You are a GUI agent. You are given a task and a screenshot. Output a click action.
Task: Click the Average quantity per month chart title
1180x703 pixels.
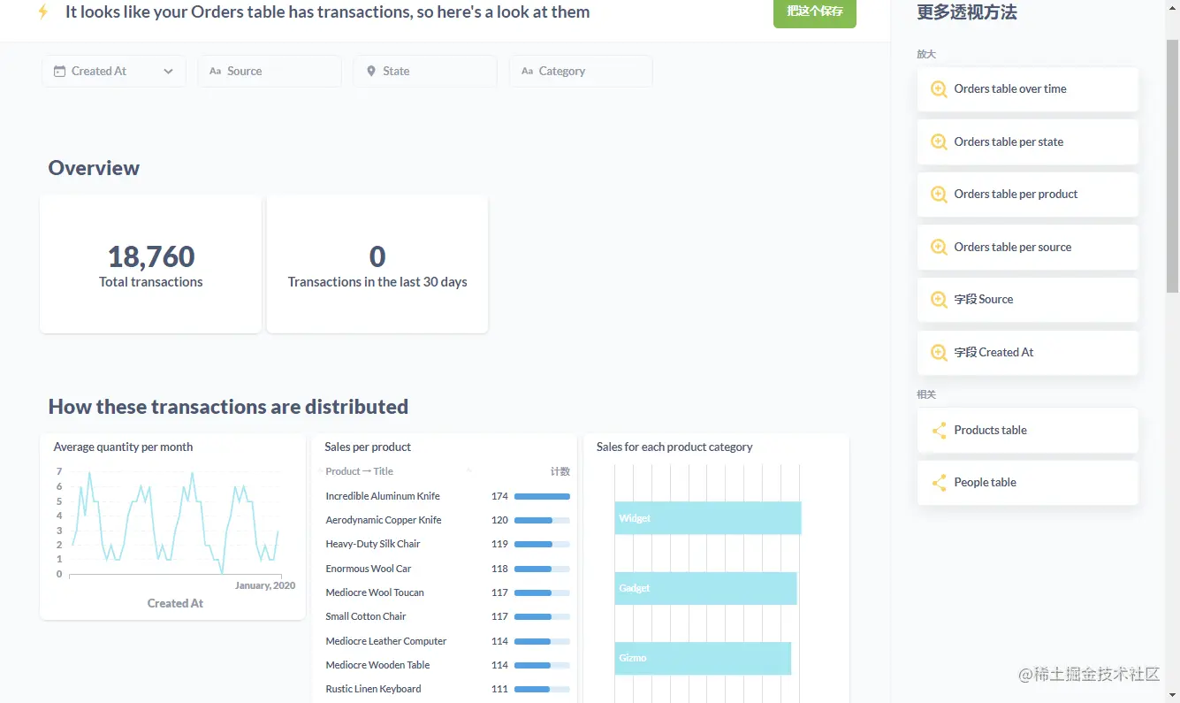(x=123, y=447)
